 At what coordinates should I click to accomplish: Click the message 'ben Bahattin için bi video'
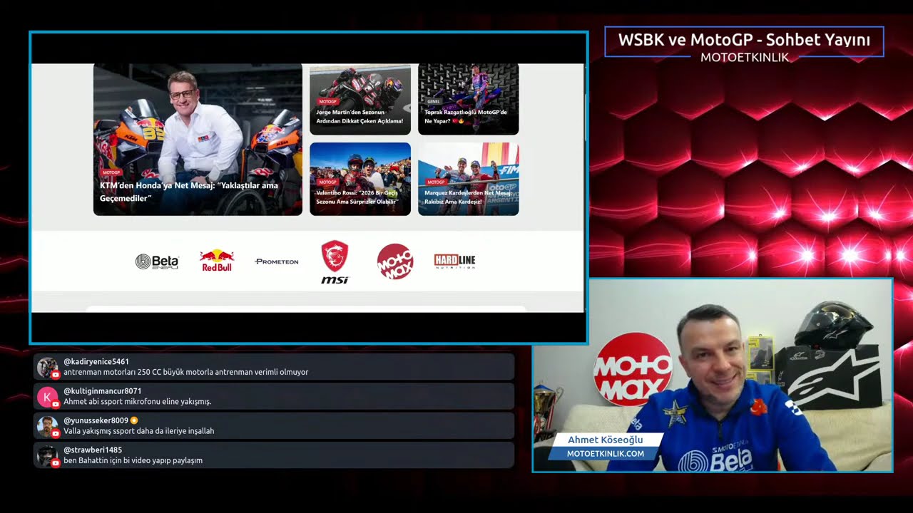[x=133, y=460]
